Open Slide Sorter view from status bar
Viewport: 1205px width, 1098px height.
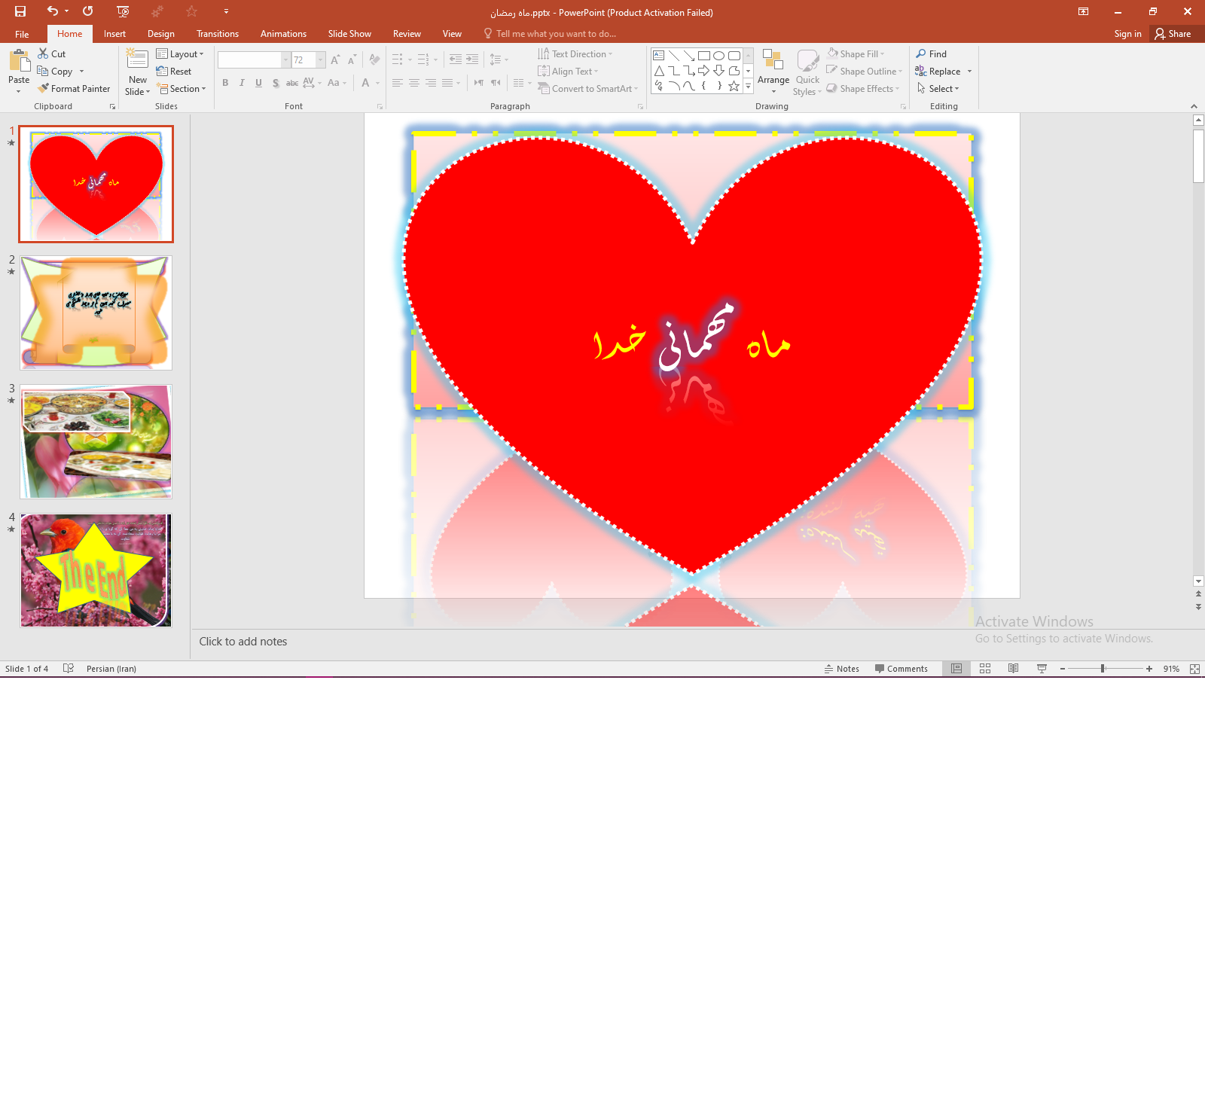(984, 669)
